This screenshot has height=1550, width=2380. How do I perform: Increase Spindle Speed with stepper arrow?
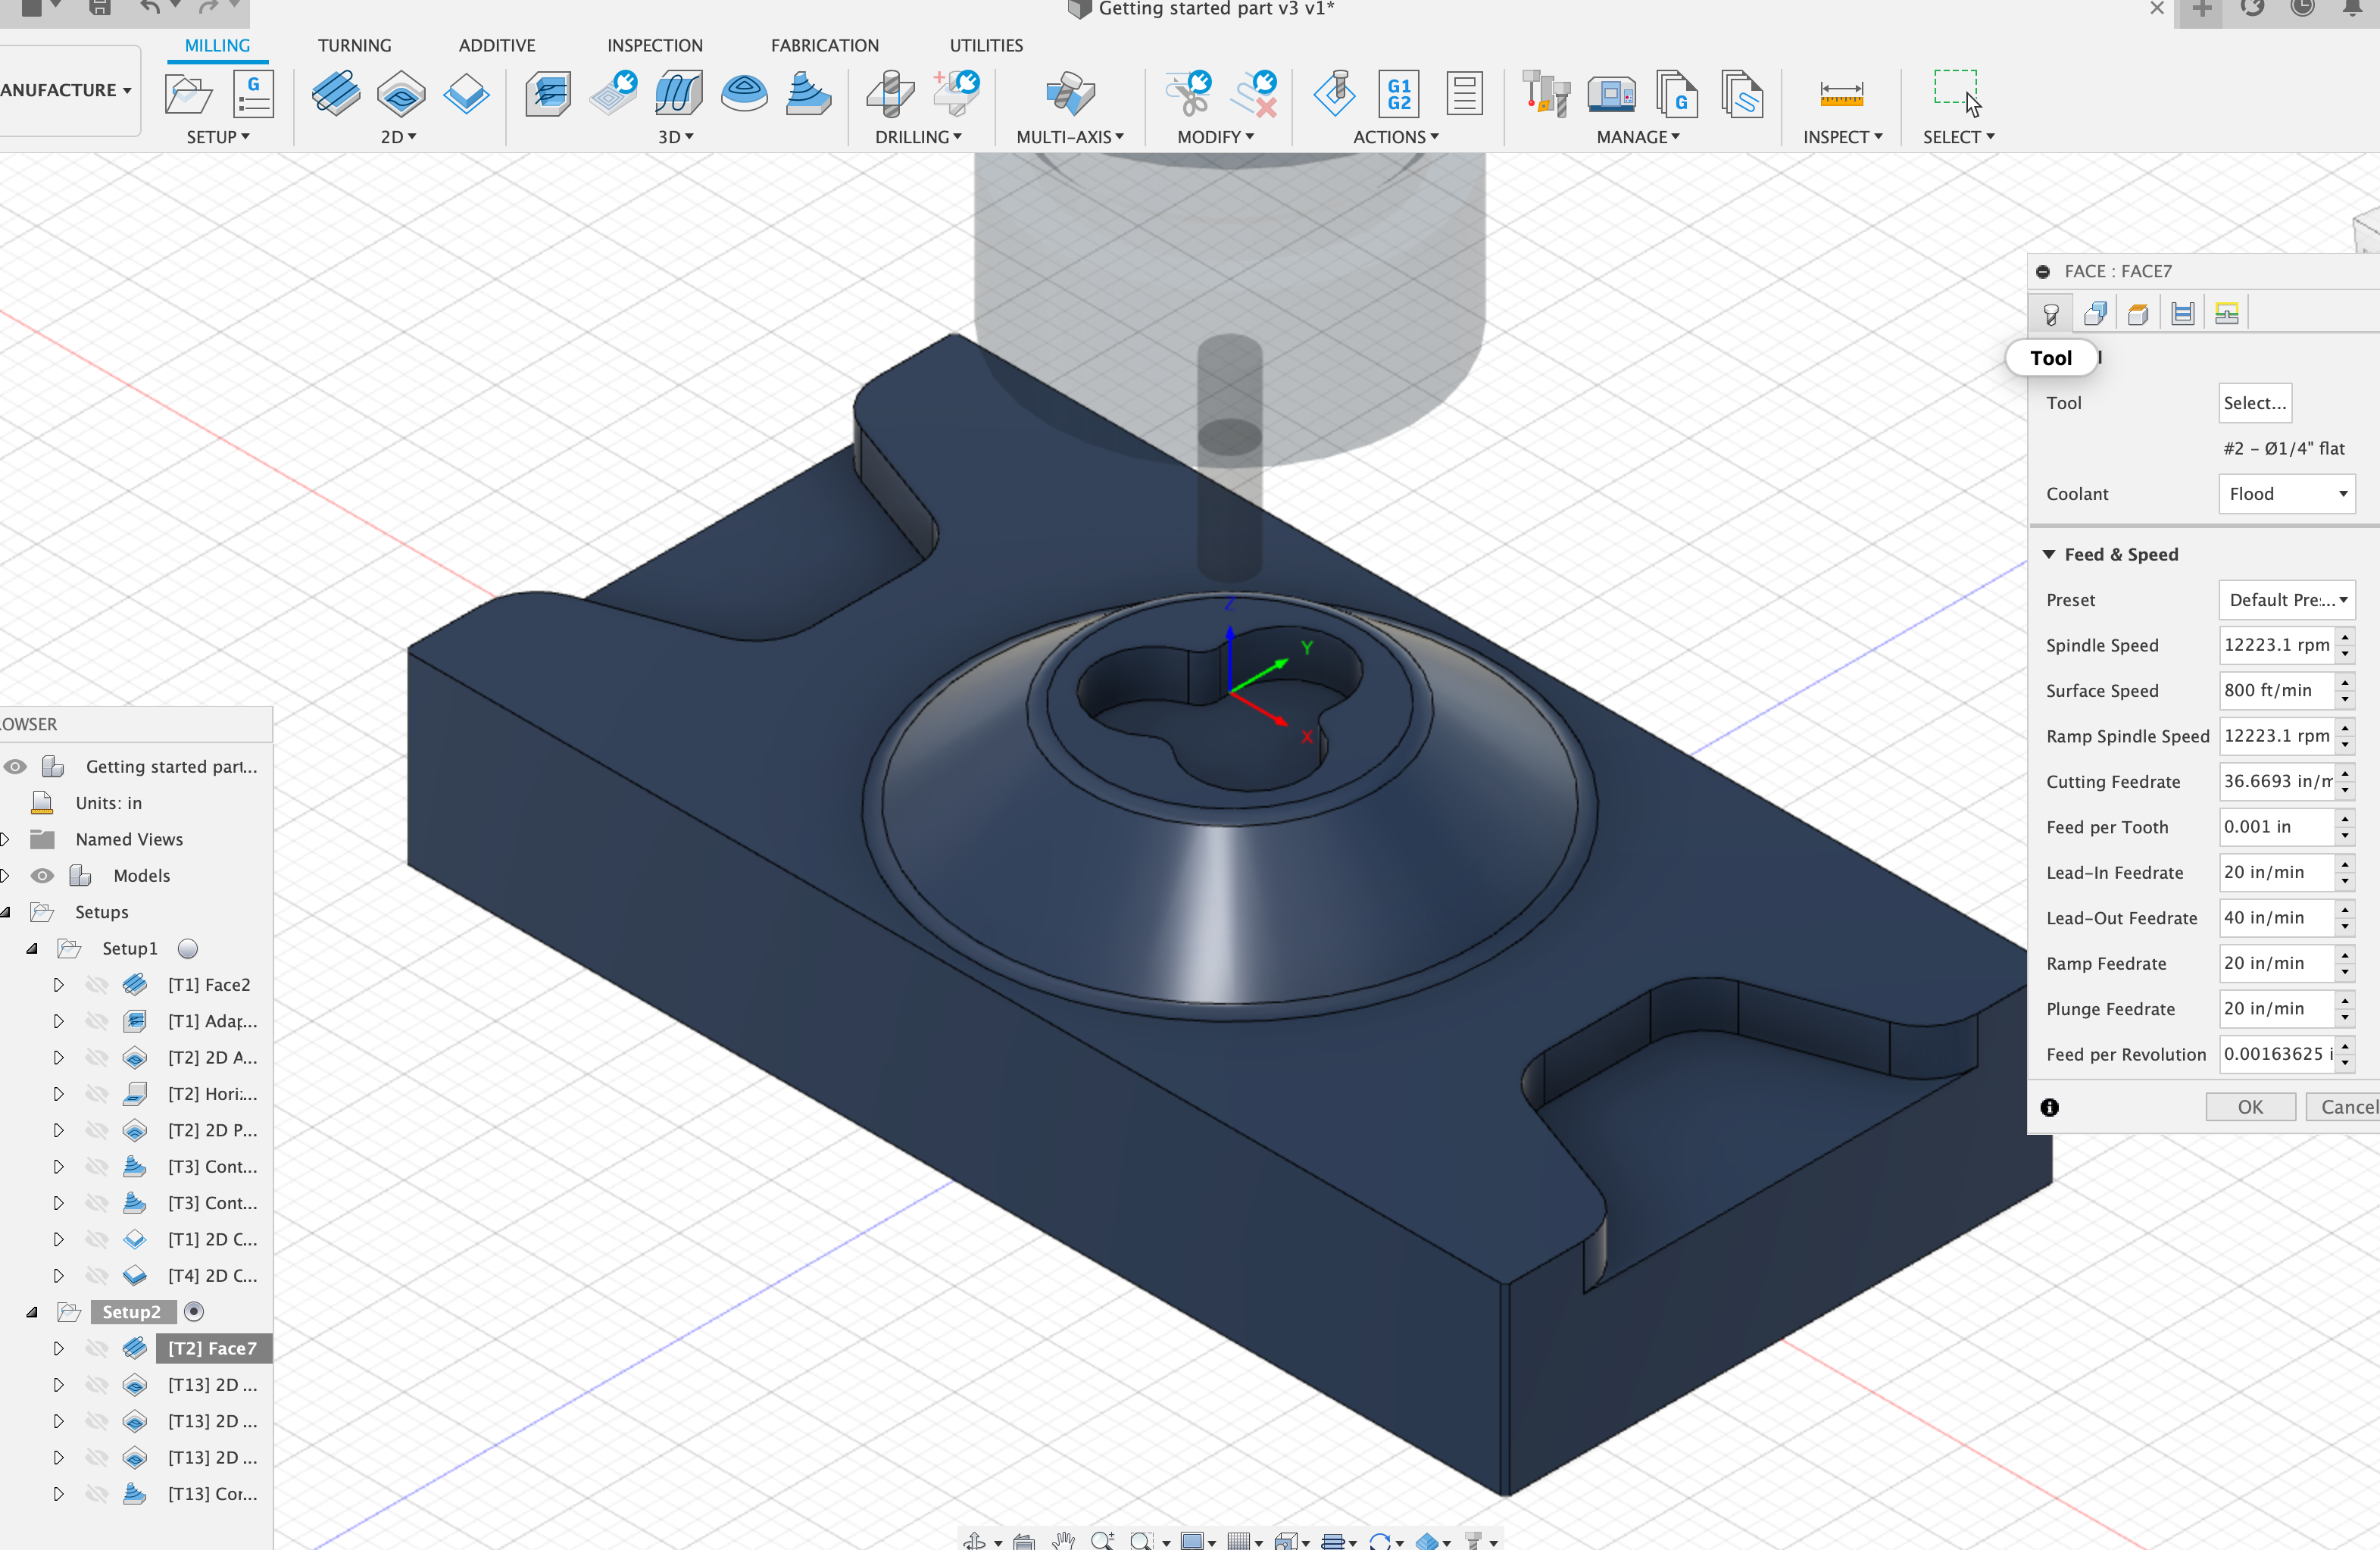[x=2345, y=636]
